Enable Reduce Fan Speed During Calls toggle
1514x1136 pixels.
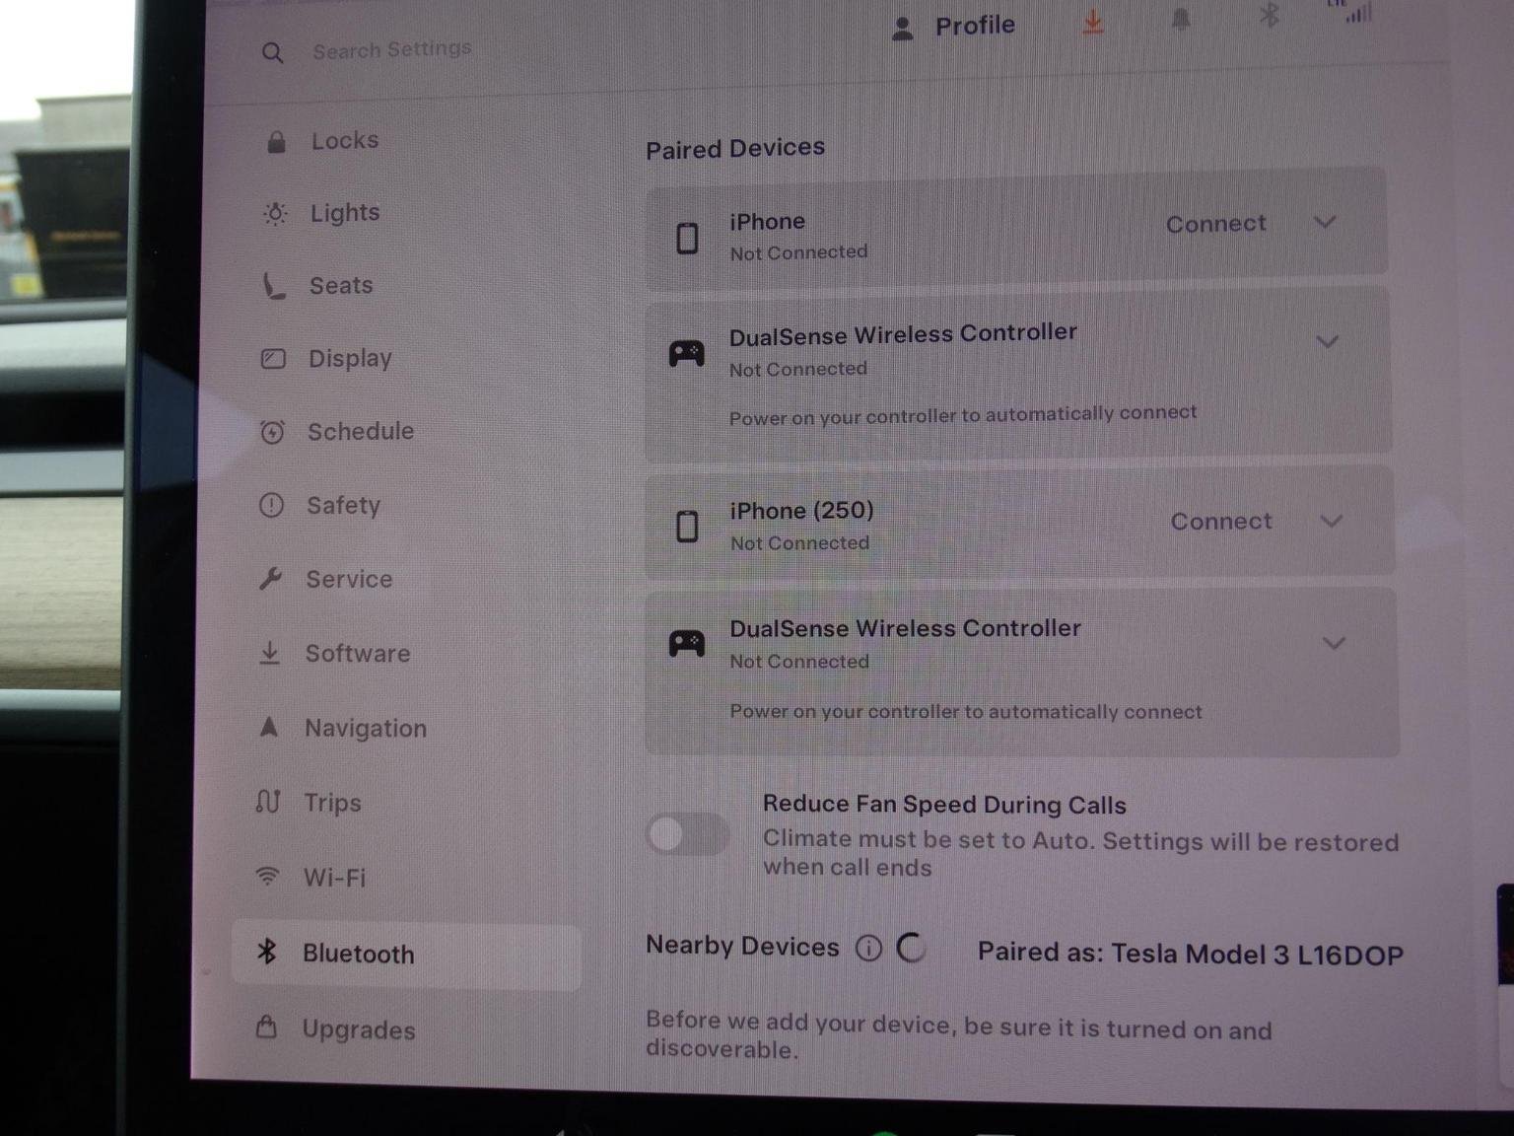pyautogui.click(x=688, y=834)
